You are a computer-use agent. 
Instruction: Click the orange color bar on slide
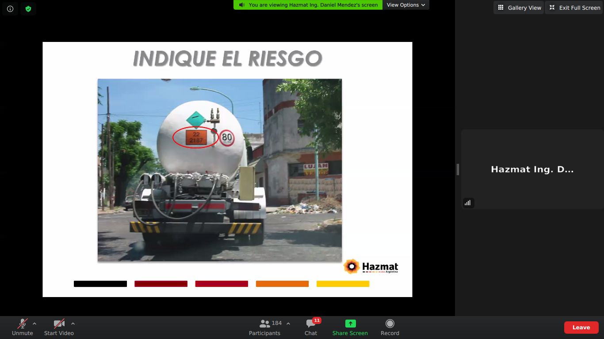coord(282,284)
